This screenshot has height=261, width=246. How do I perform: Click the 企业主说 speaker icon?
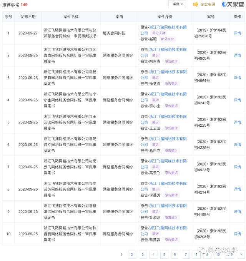tap(196, 4)
